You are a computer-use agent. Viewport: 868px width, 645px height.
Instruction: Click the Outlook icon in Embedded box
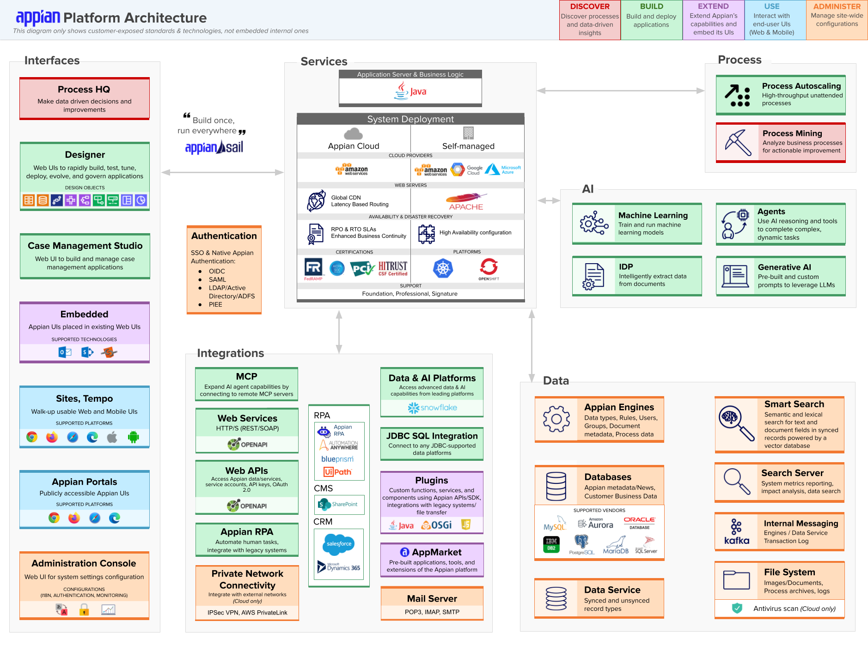click(65, 352)
